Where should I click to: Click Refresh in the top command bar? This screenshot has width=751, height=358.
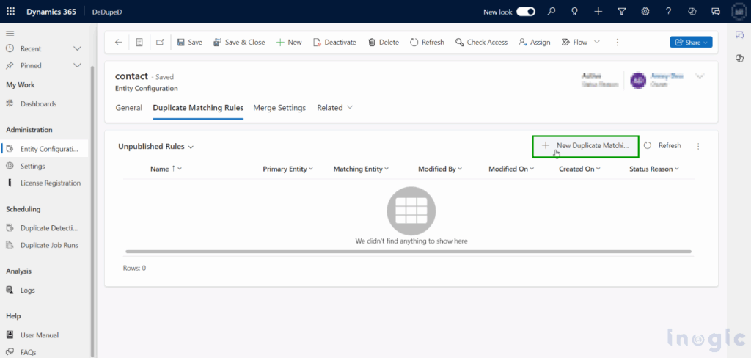click(427, 42)
